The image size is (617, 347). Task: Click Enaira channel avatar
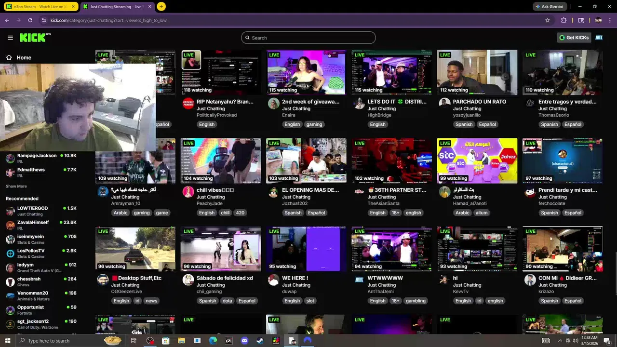coord(273,104)
